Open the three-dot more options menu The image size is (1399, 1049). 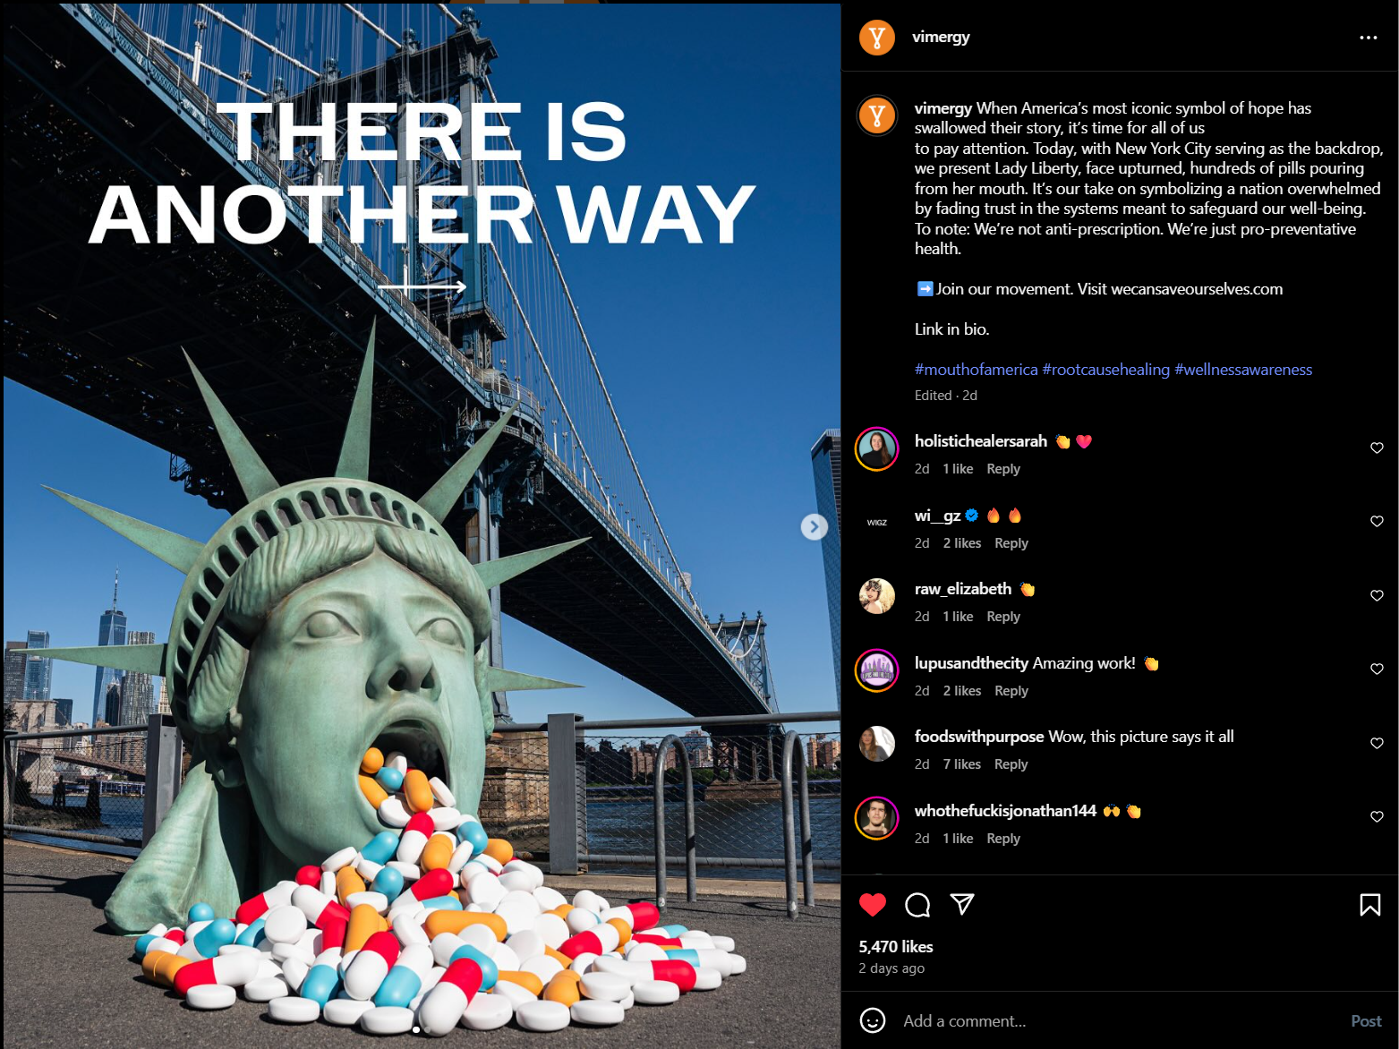coord(1368,37)
